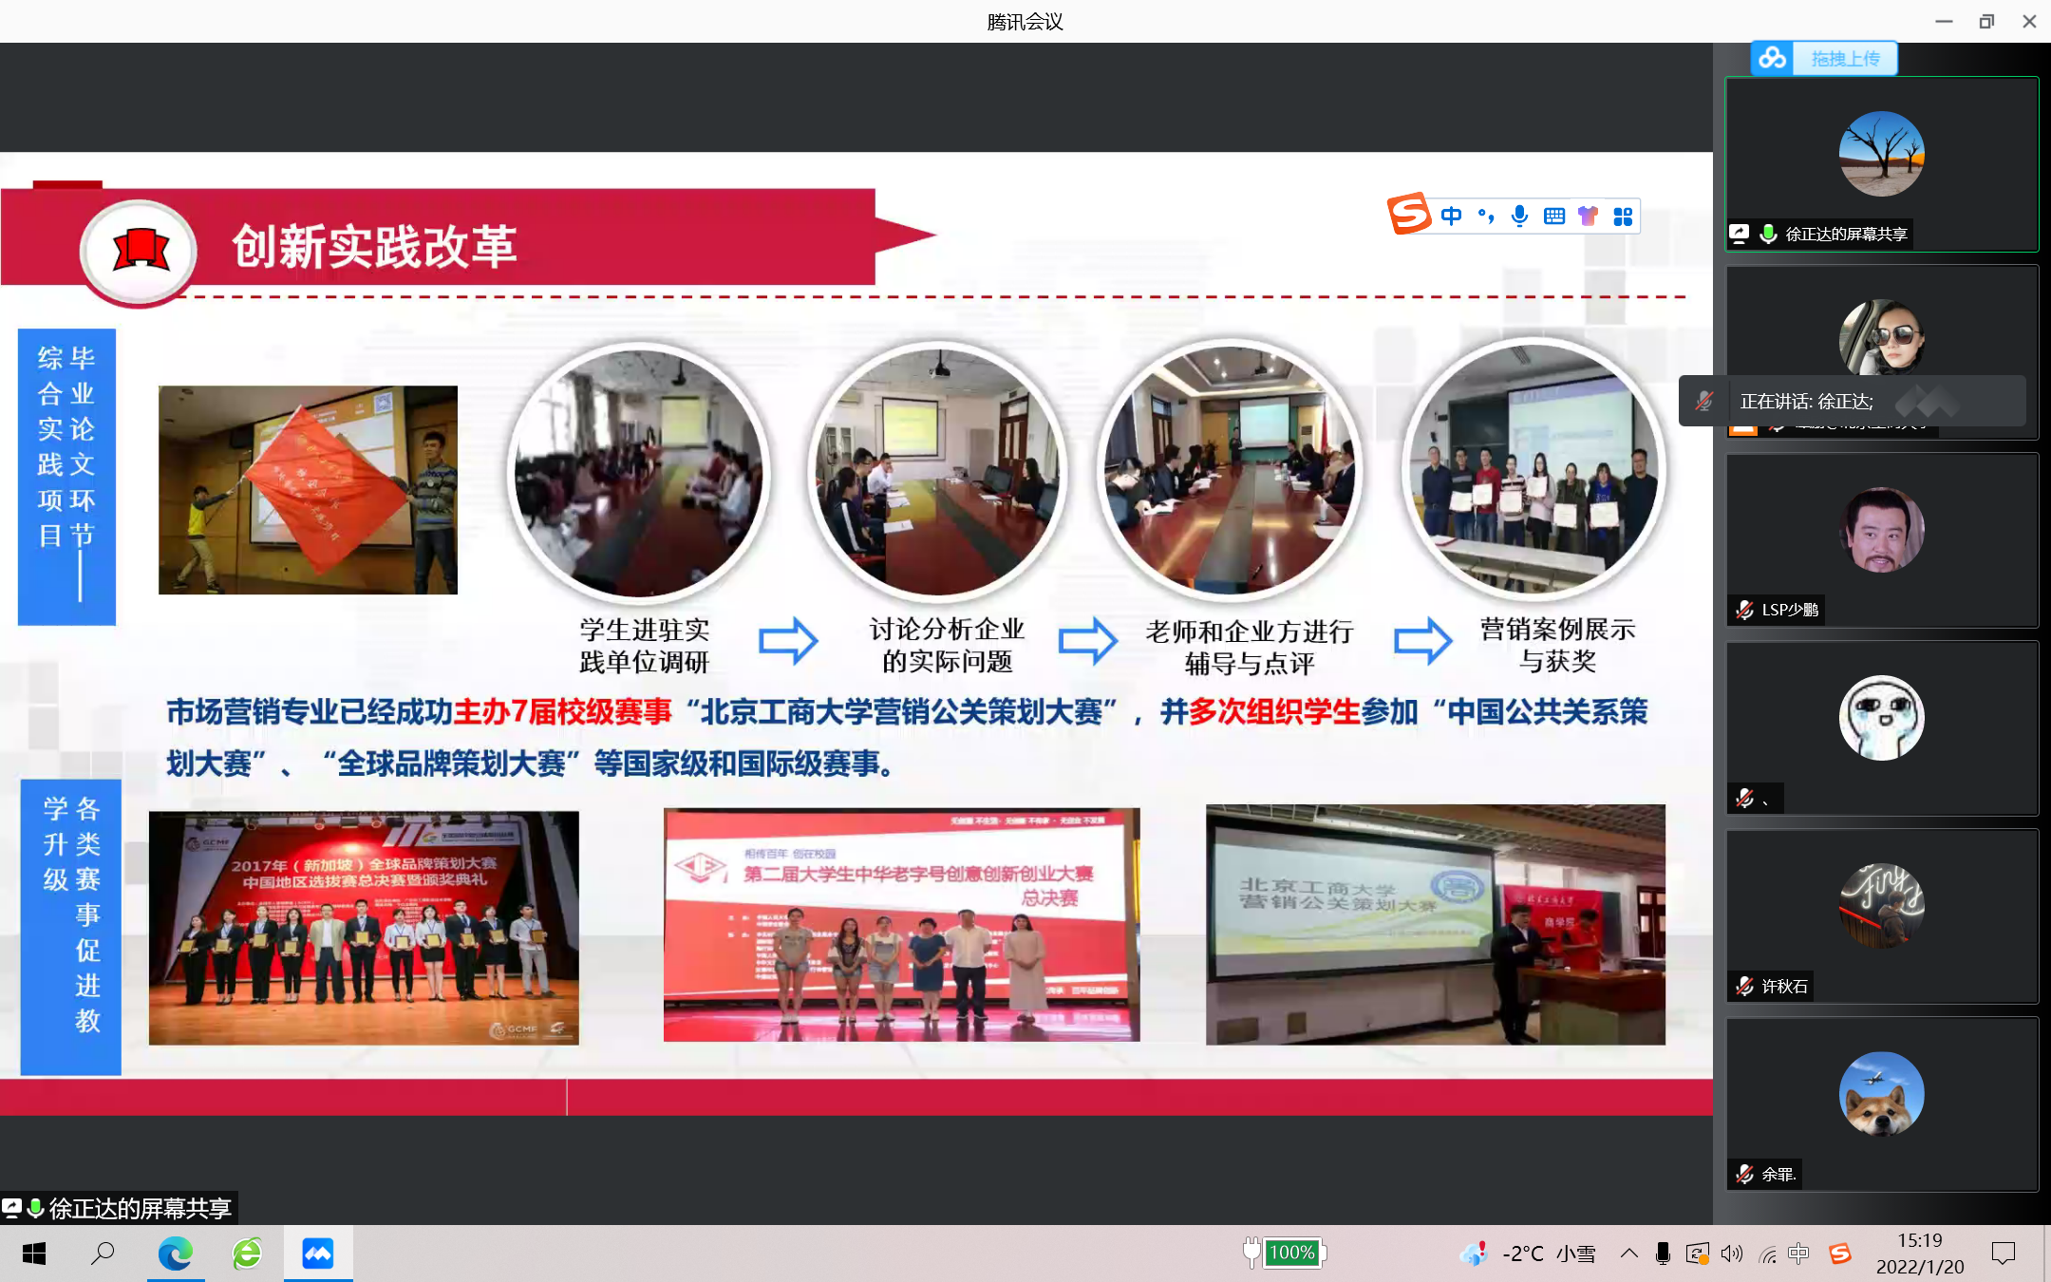Screen dimensions: 2051x1282
Task: Open Windows Start menu
Action: coord(34,1254)
